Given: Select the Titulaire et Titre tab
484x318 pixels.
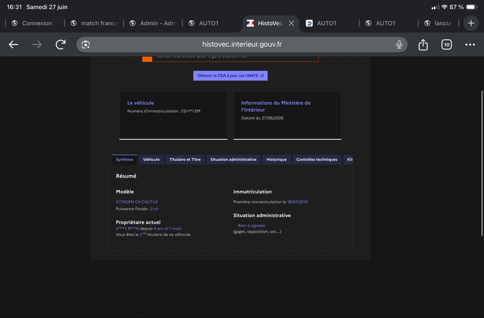Looking at the screenshot, I should 185,159.
